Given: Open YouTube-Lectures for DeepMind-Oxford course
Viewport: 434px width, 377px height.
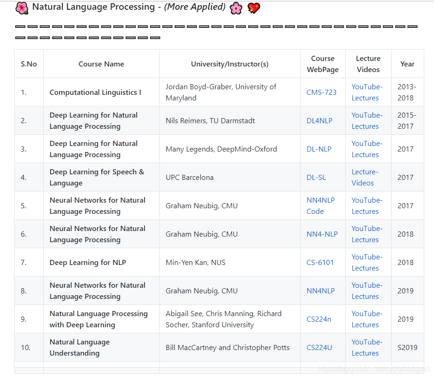Looking at the screenshot, I should click(367, 149).
